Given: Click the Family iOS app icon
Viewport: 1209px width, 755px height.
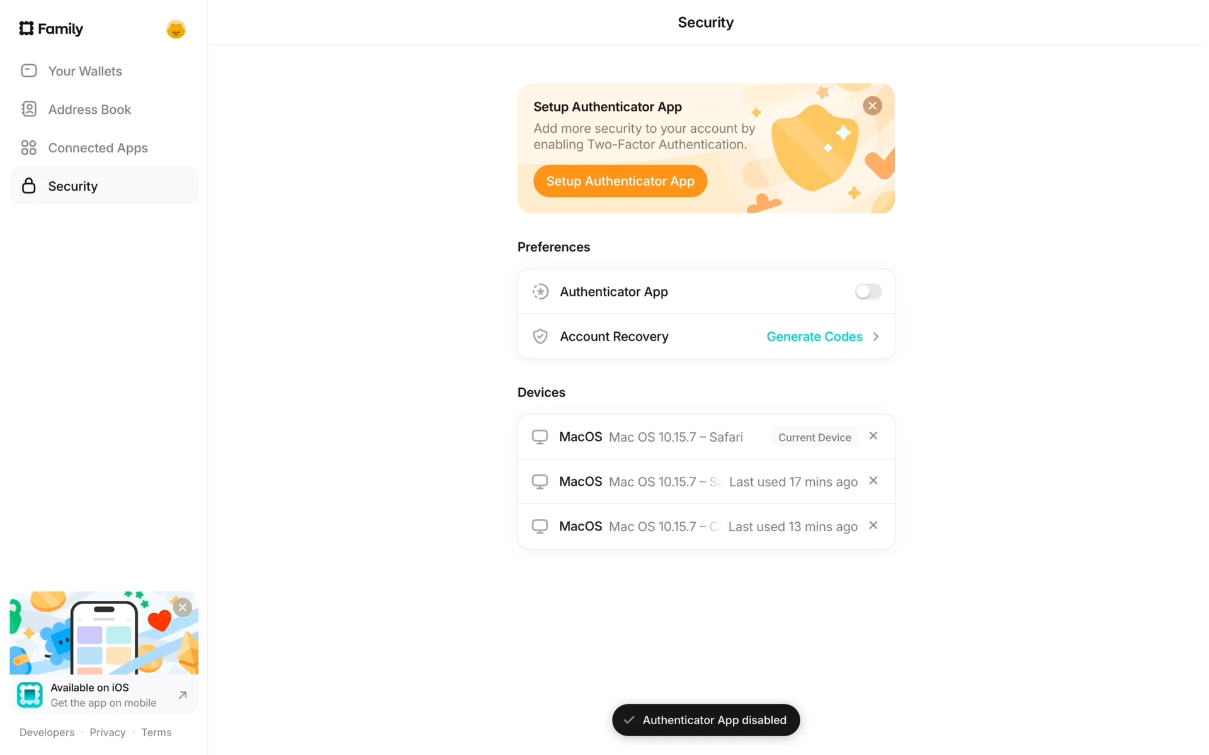Looking at the screenshot, I should pyautogui.click(x=30, y=695).
